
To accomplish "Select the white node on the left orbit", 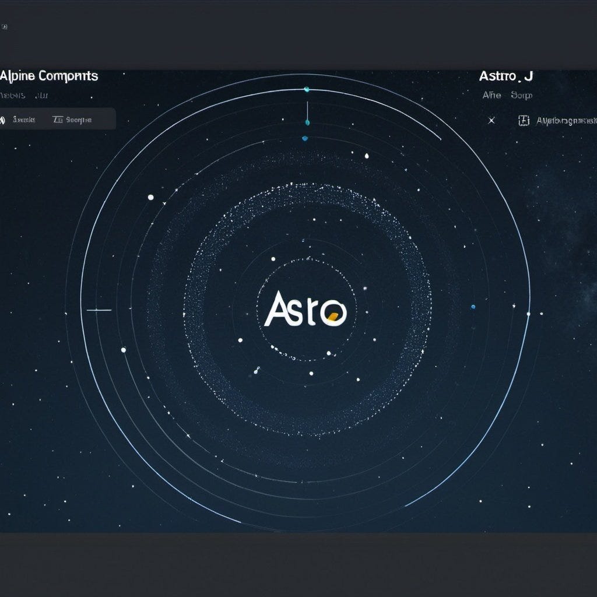I will coord(151,197).
